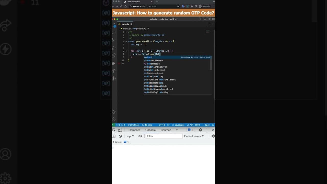
Task: Open the Search view in activity bar
Action: click(114, 32)
